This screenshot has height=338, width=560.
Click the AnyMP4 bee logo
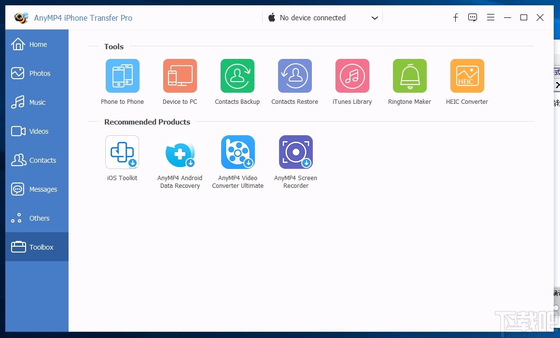pyautogui.click(x=21, y=17)
